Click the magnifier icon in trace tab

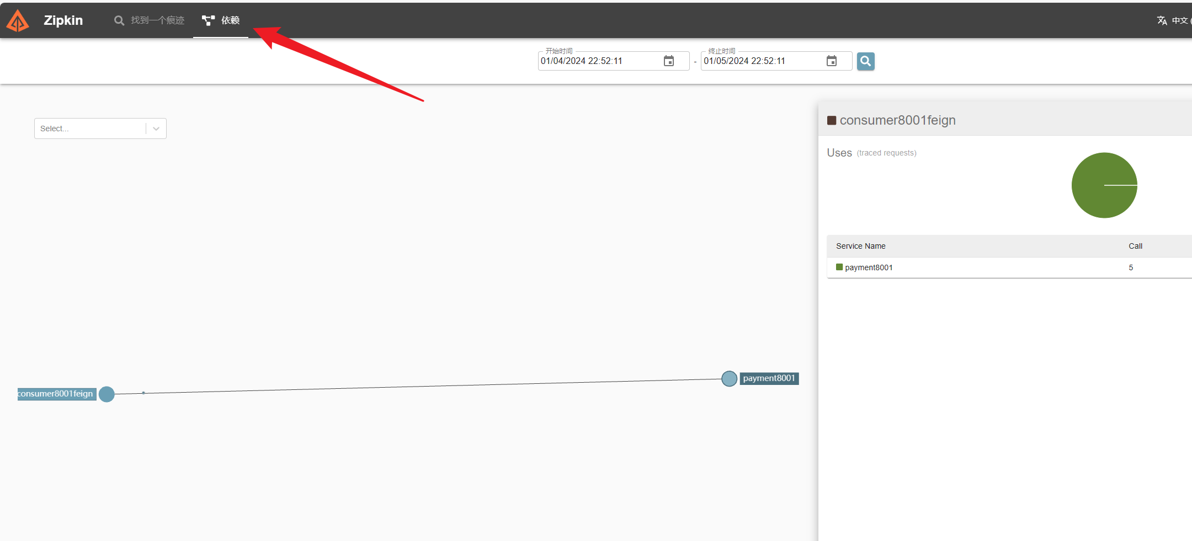pos(119,20)
